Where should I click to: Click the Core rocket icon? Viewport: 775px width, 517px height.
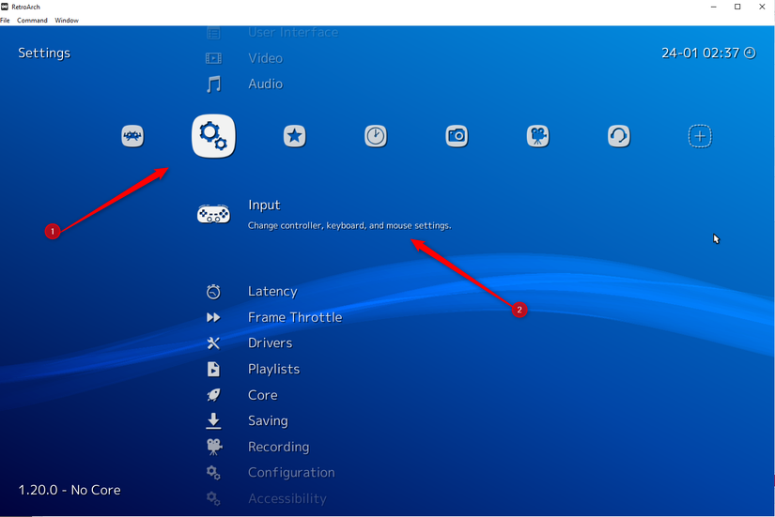point(213,395)
